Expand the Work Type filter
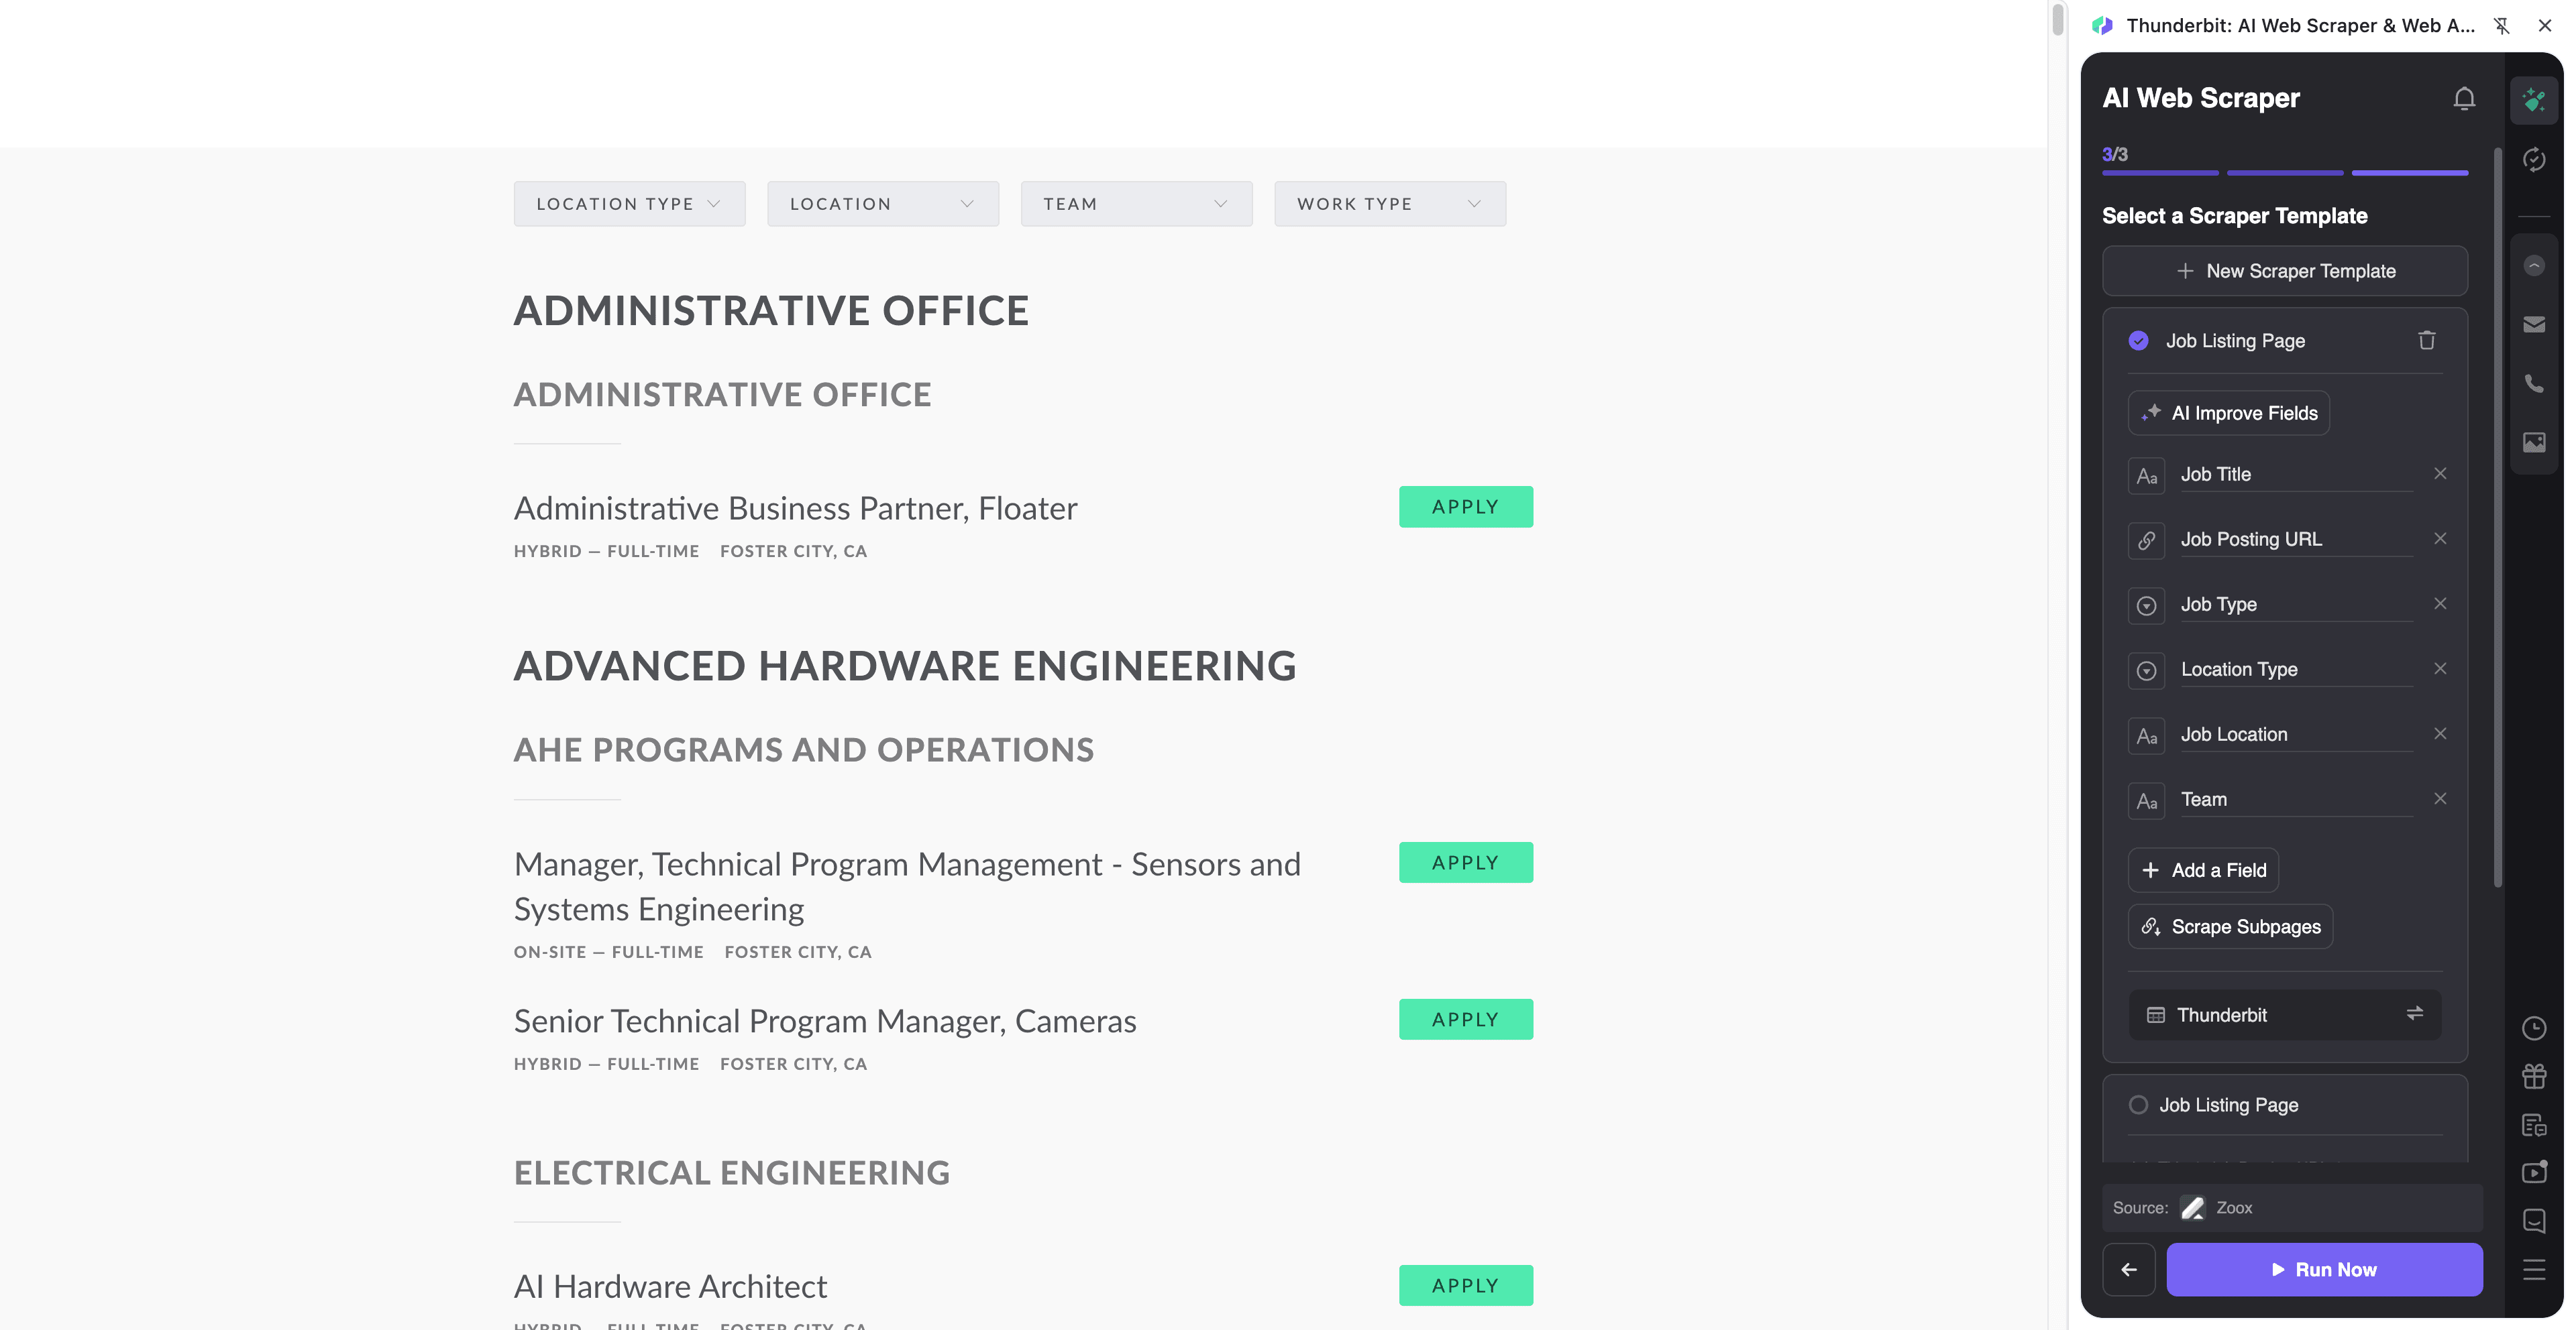The width and height of the screenshot is (2576, 1330). (x=1389, y=203)
